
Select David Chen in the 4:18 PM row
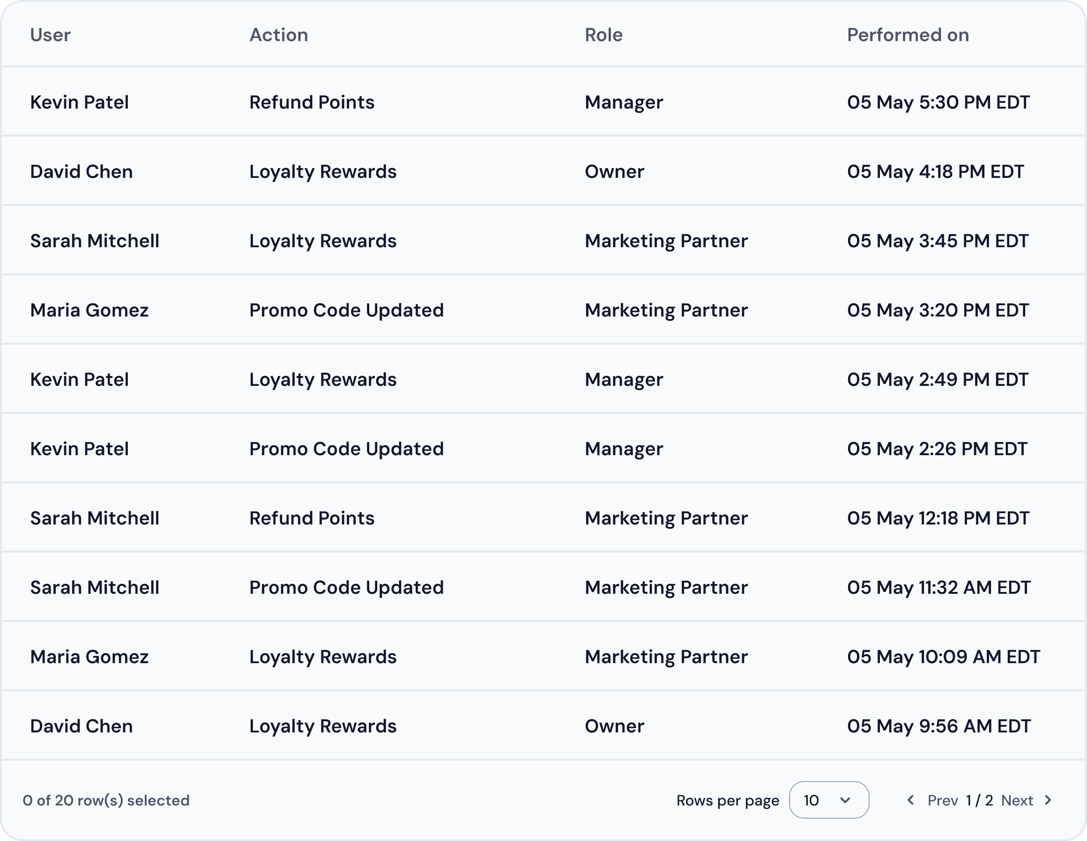[x=82, y=171]
